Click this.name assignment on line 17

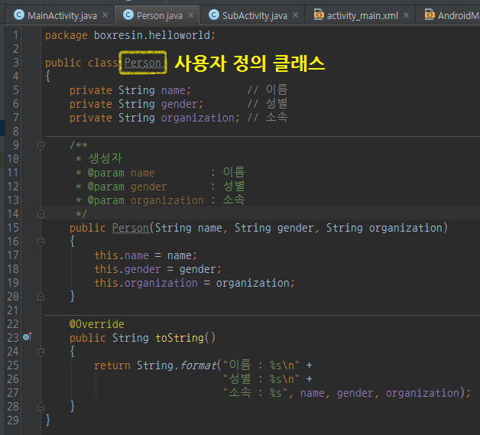146,255
